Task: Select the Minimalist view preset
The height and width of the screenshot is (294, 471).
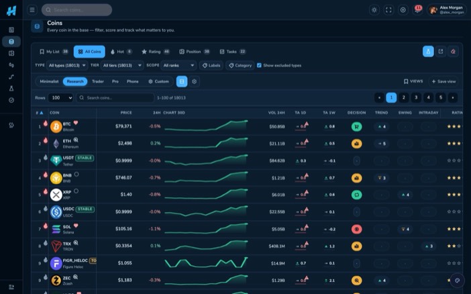Action: [x=49, y=81]
